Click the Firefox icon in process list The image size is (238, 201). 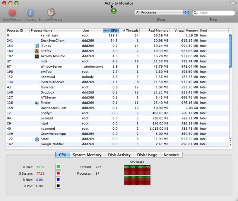coord(37,51)
